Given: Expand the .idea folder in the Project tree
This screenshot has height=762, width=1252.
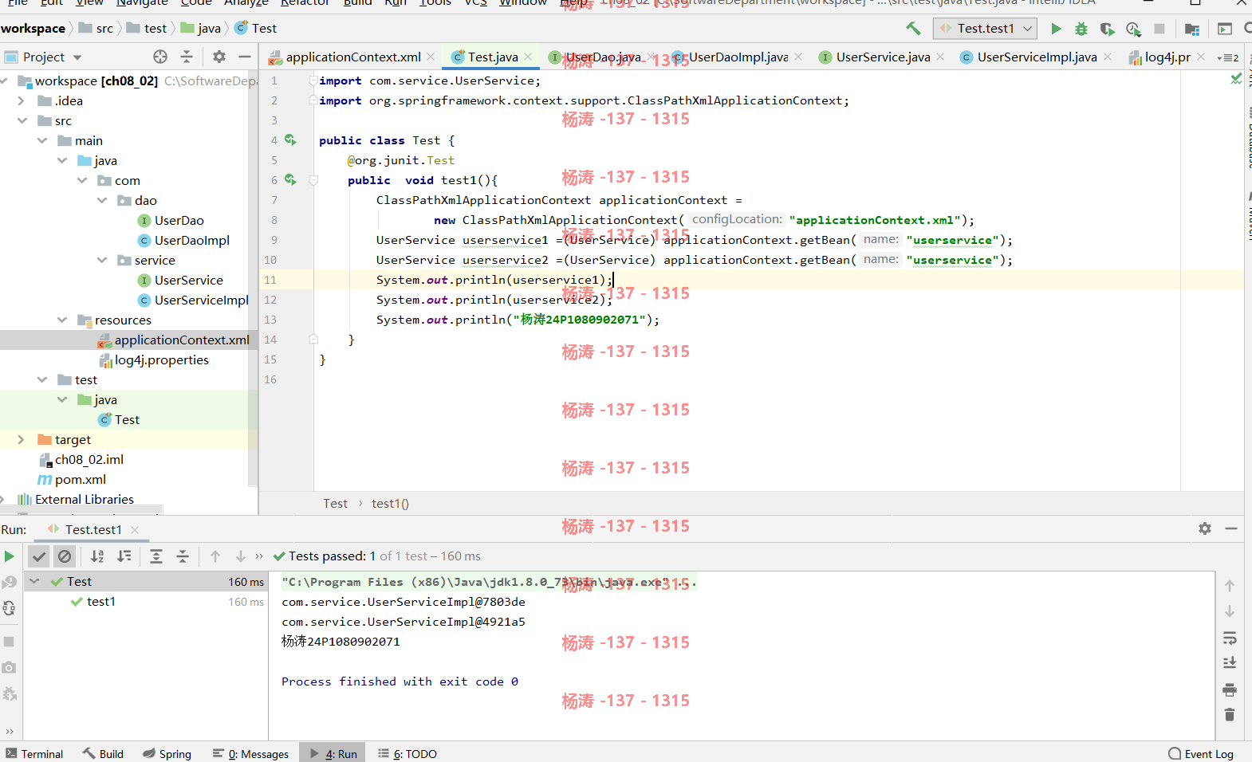Looking at the screenshot, I should click(22, 101).
